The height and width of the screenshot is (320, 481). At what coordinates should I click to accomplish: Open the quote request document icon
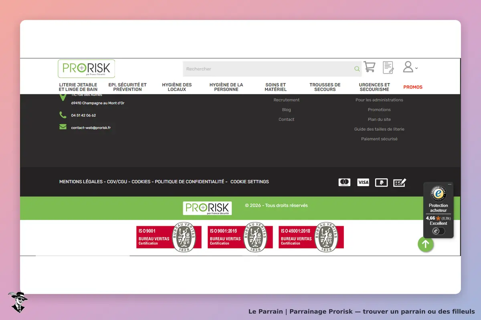[x=388, y=67]
